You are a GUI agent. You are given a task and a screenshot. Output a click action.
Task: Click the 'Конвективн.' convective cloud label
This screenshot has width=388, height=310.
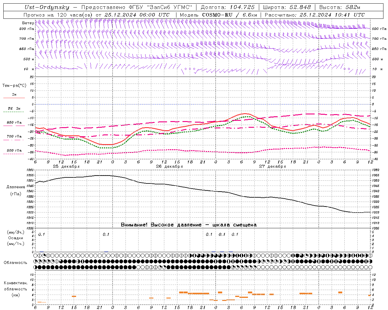(16, 283)
